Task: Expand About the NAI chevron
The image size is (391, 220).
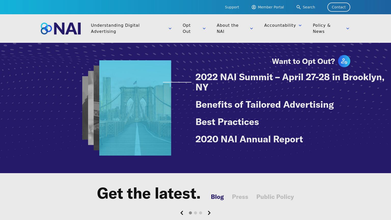Action: tap(252, 29)
